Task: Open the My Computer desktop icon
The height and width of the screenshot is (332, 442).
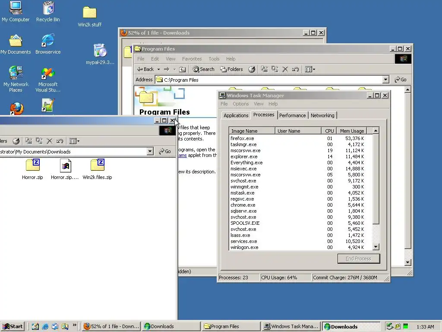Action: 16,11
